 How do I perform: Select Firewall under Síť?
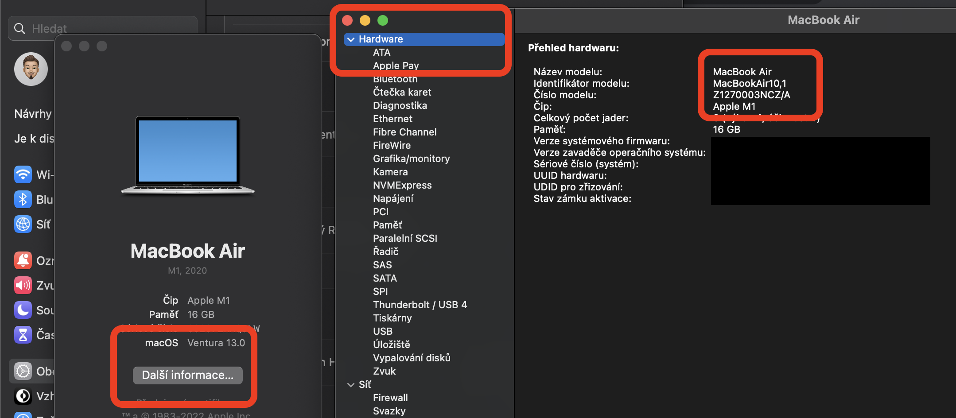pyautogui.click(x=390, y=398)
